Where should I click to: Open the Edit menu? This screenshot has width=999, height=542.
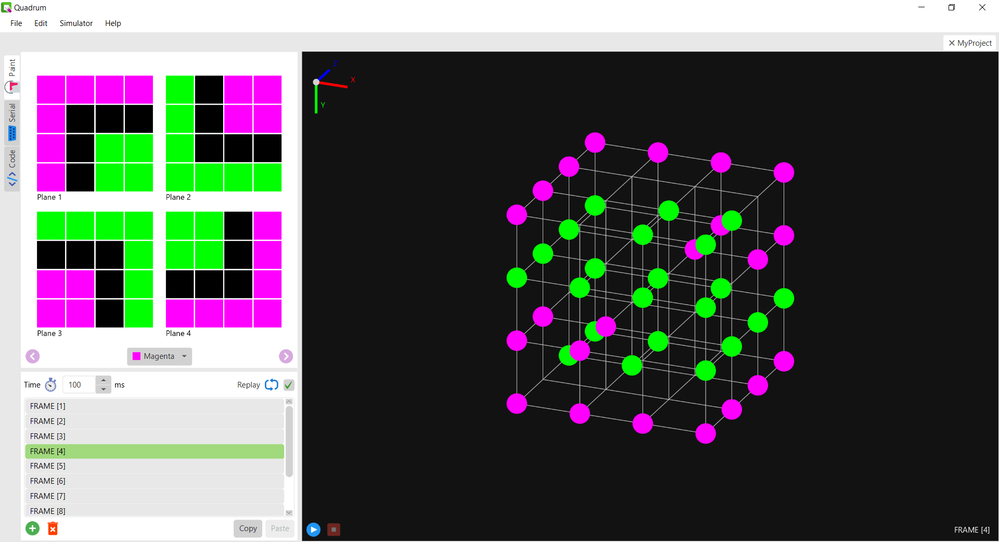(x=40, y=23)
